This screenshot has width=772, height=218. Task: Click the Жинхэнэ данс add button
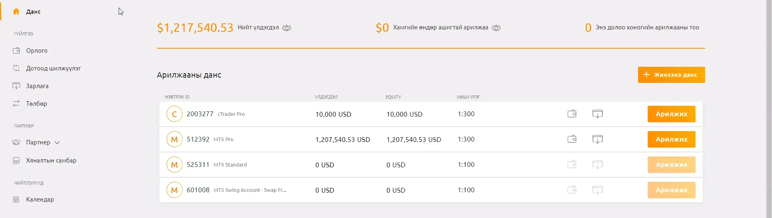click(671, 75)
